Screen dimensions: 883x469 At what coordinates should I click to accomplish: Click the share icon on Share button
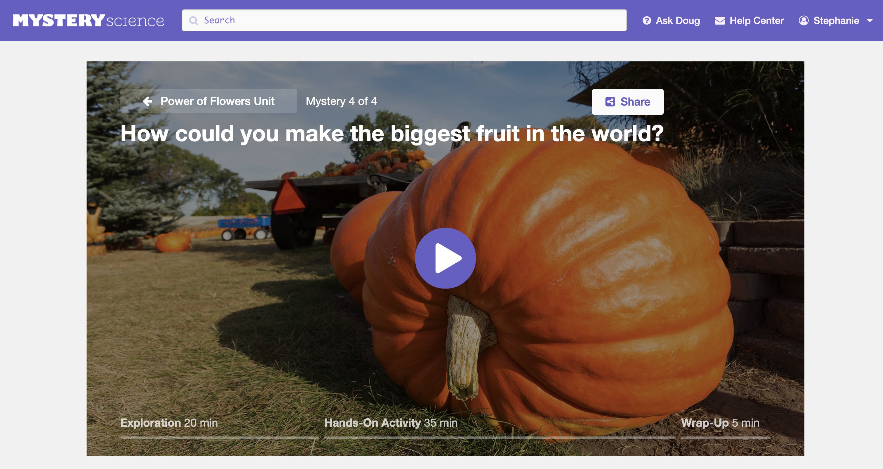pos(610,102)
